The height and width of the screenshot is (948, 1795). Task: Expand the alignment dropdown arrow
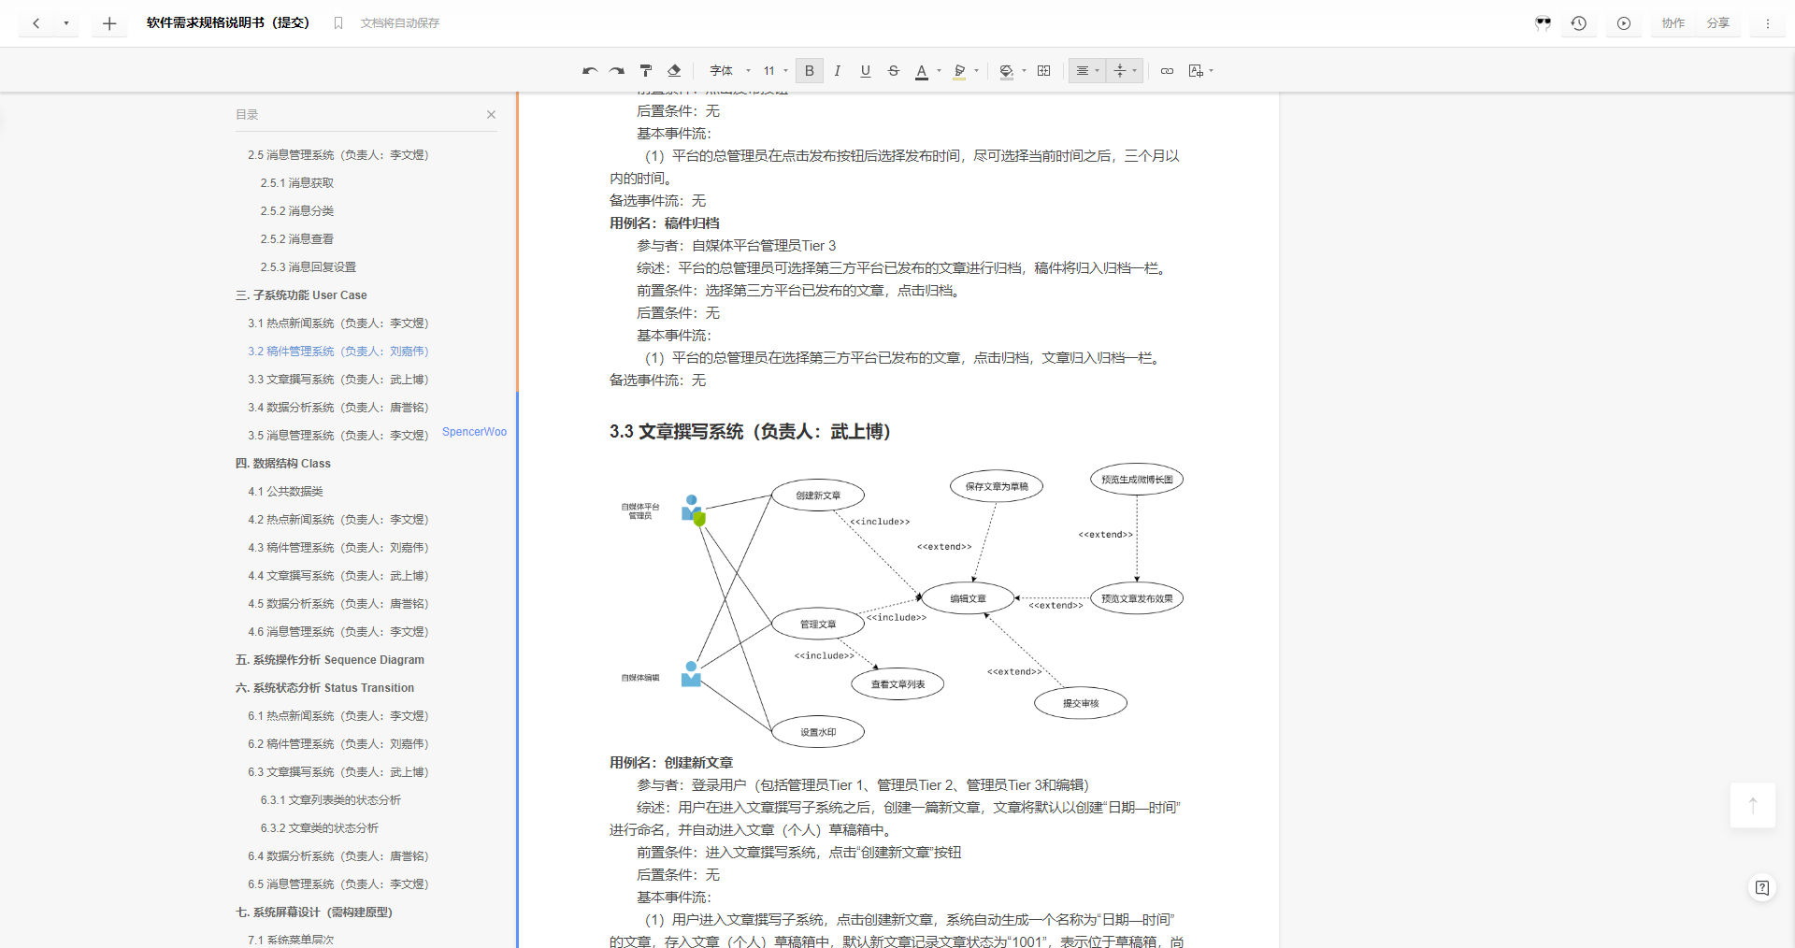coord(1097,71)
